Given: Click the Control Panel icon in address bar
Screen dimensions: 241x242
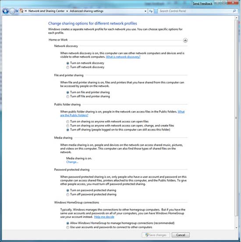Looking at the screenshot, I should tap(21, 11).
